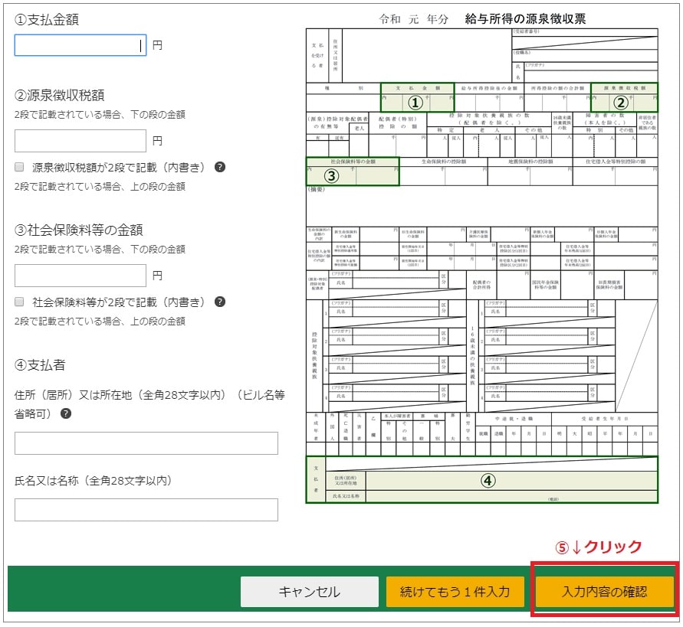The image size is (683, 627).
Task: Open the help icon beside 内書き checkbox
Action: click(x=219, y=167)
